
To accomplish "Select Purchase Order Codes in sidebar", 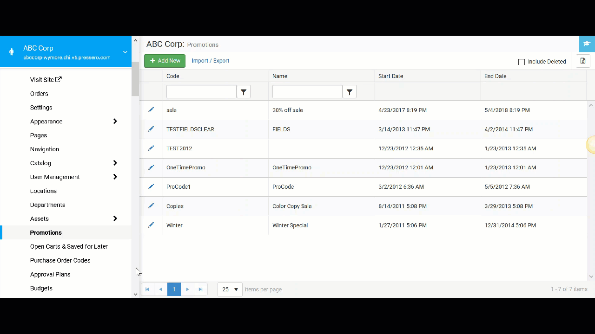I will 60,260.
